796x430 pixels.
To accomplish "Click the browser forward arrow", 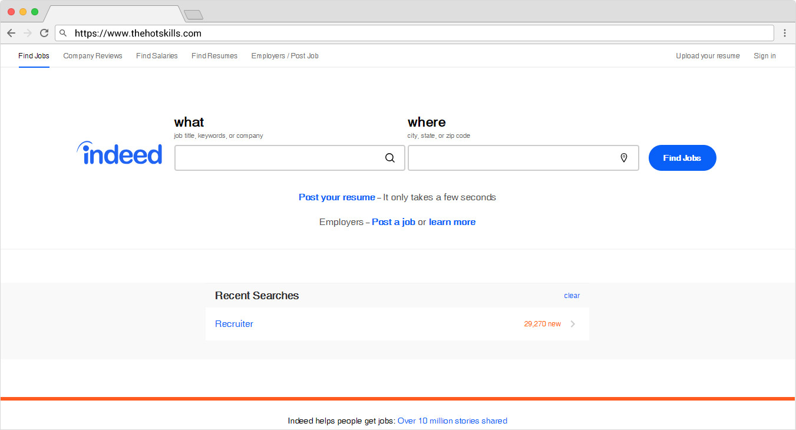I will [x=28, y=33].
